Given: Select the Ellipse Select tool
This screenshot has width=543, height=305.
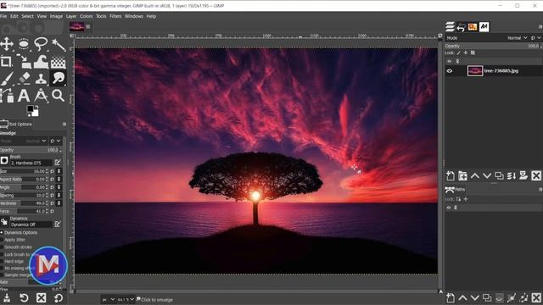Looking at the screenshot, I should click(24, 44).
